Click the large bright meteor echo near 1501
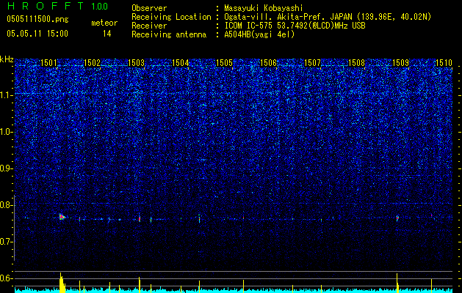This screenshot has height=293, width=462. point(62,217)
